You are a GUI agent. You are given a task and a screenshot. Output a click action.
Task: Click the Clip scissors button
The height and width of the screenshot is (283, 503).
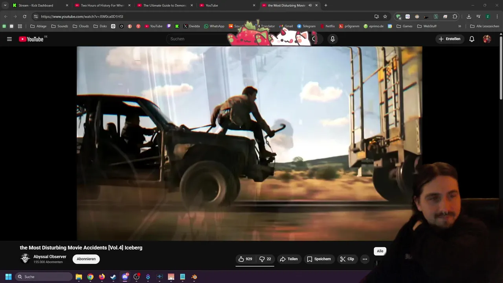(x=347, y=259)
